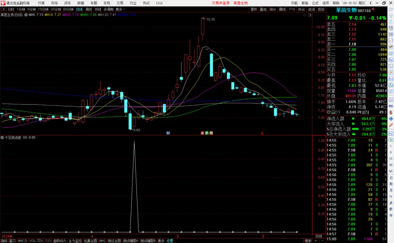Click the Tongdaxin app logo icon

(x=3, y=3)
